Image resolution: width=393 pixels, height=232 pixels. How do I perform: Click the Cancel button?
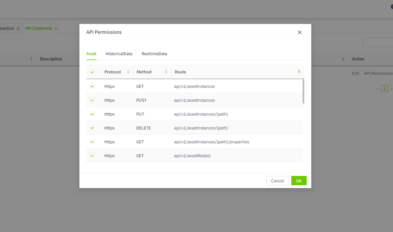point(277,181)
